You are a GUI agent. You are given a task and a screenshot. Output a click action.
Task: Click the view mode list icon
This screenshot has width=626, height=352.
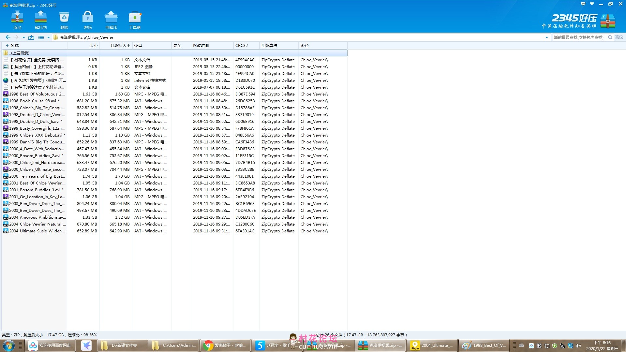tap(41, 37)
